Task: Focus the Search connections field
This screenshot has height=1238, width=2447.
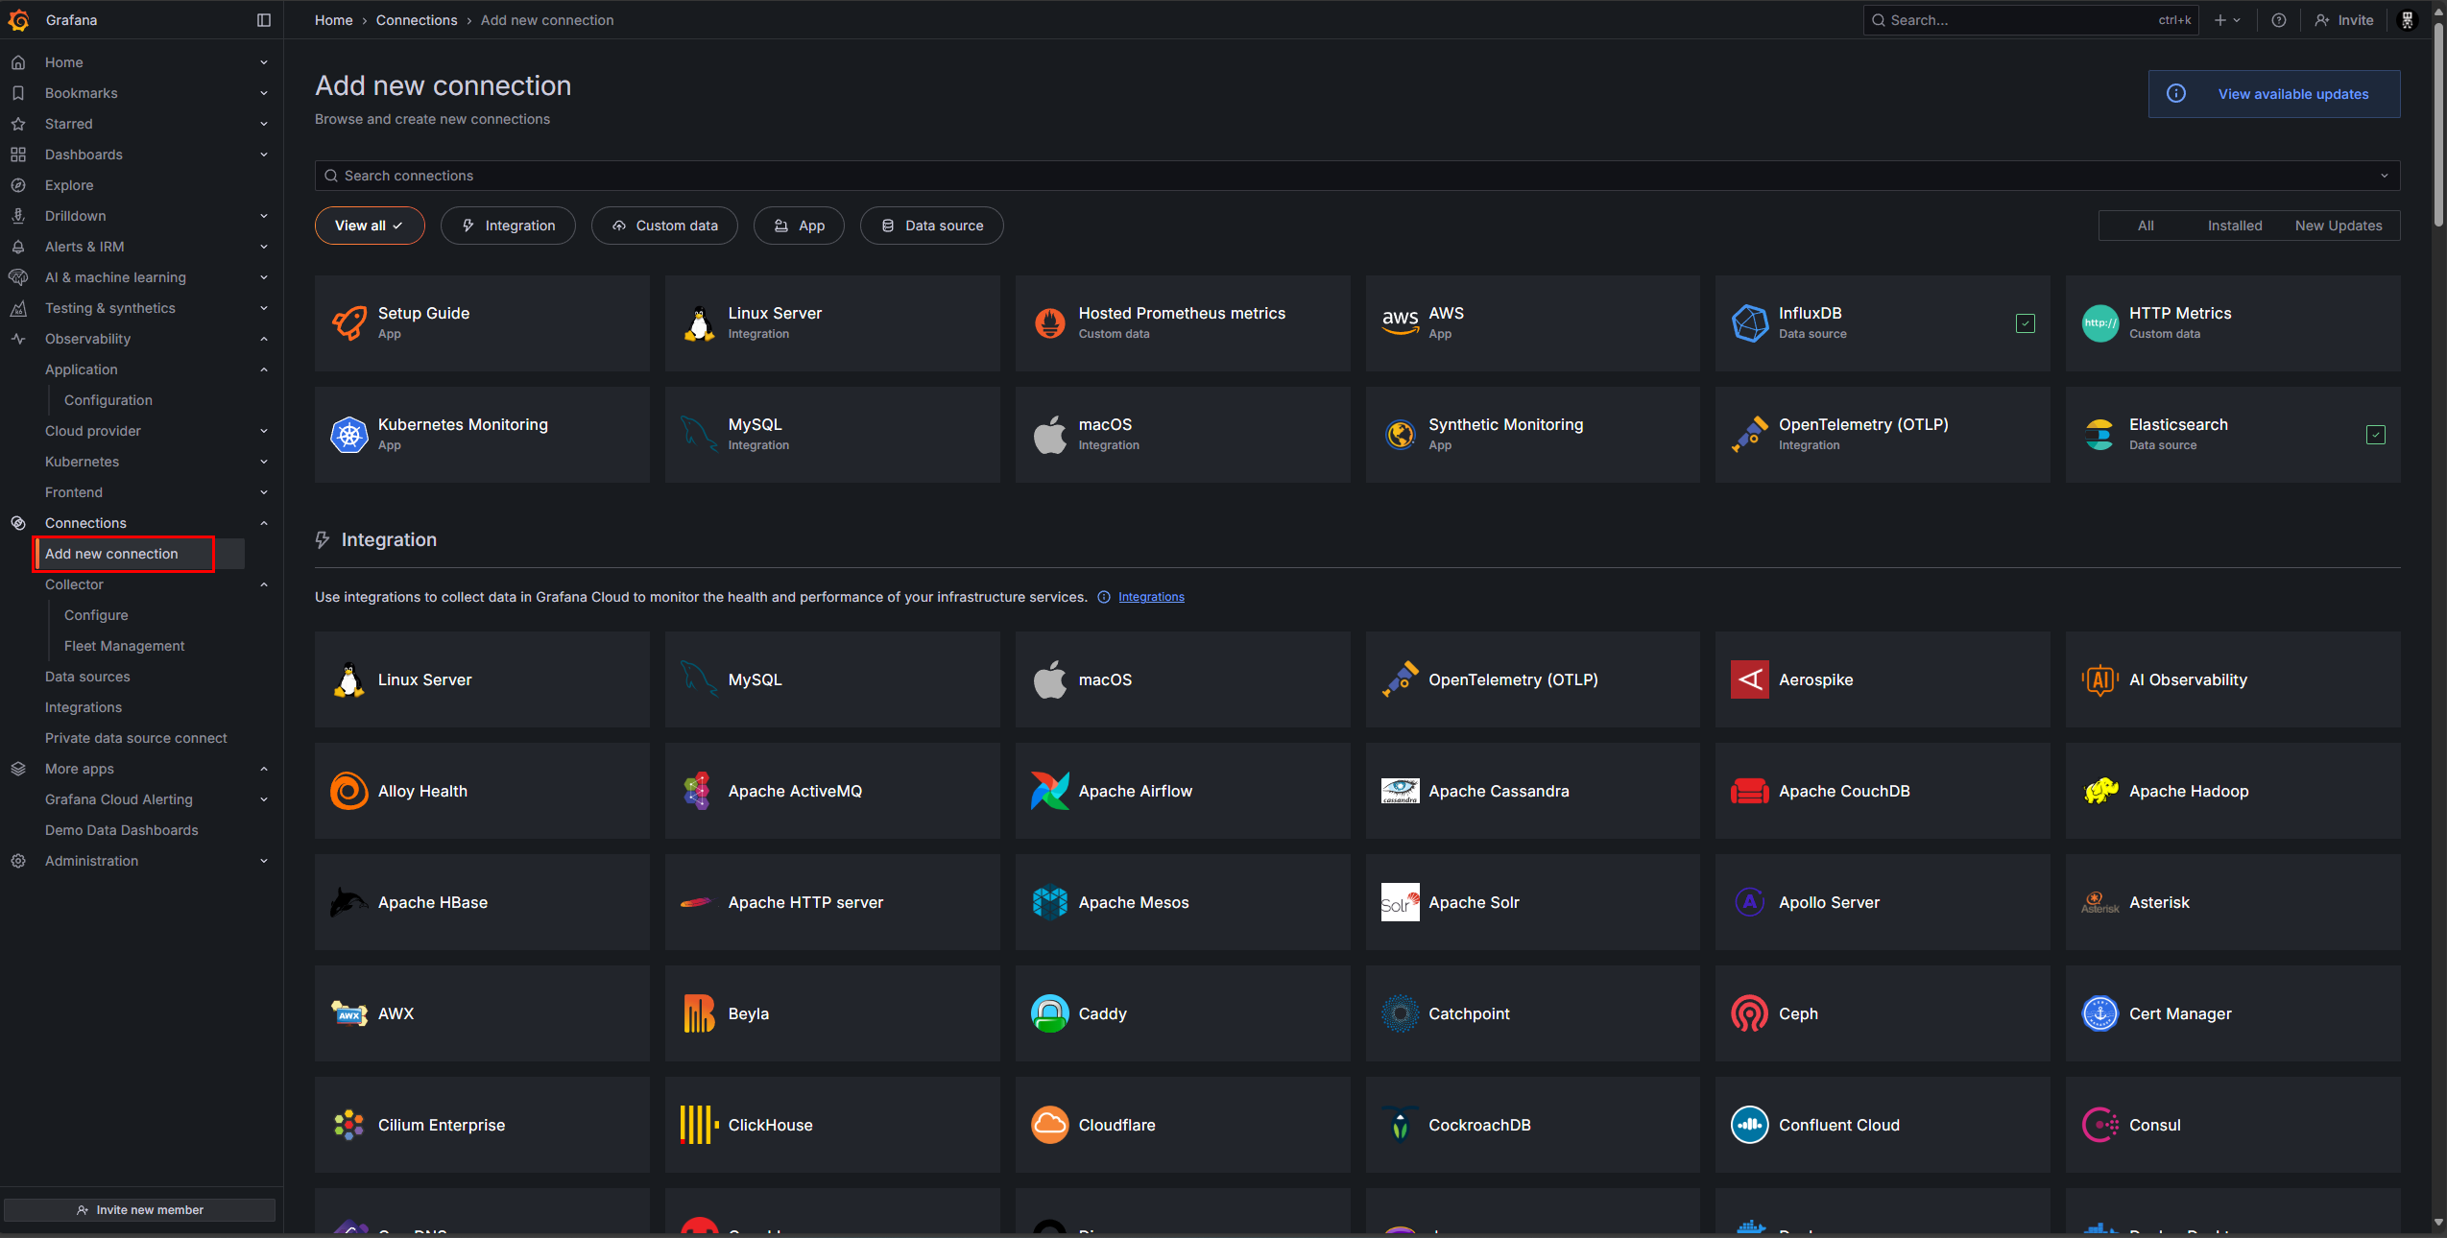Action: pos(1357,176)
